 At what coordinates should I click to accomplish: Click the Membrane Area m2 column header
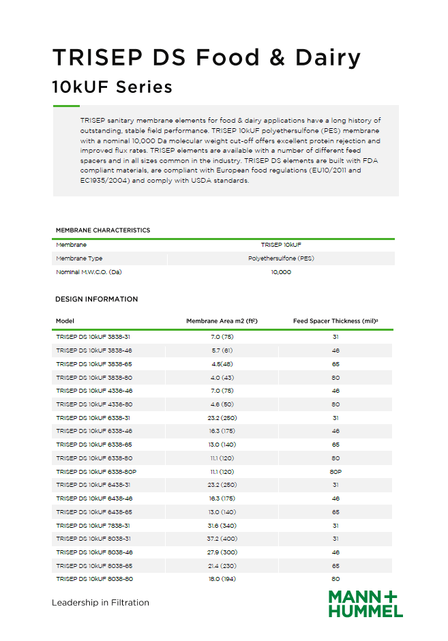coord(222,321)
